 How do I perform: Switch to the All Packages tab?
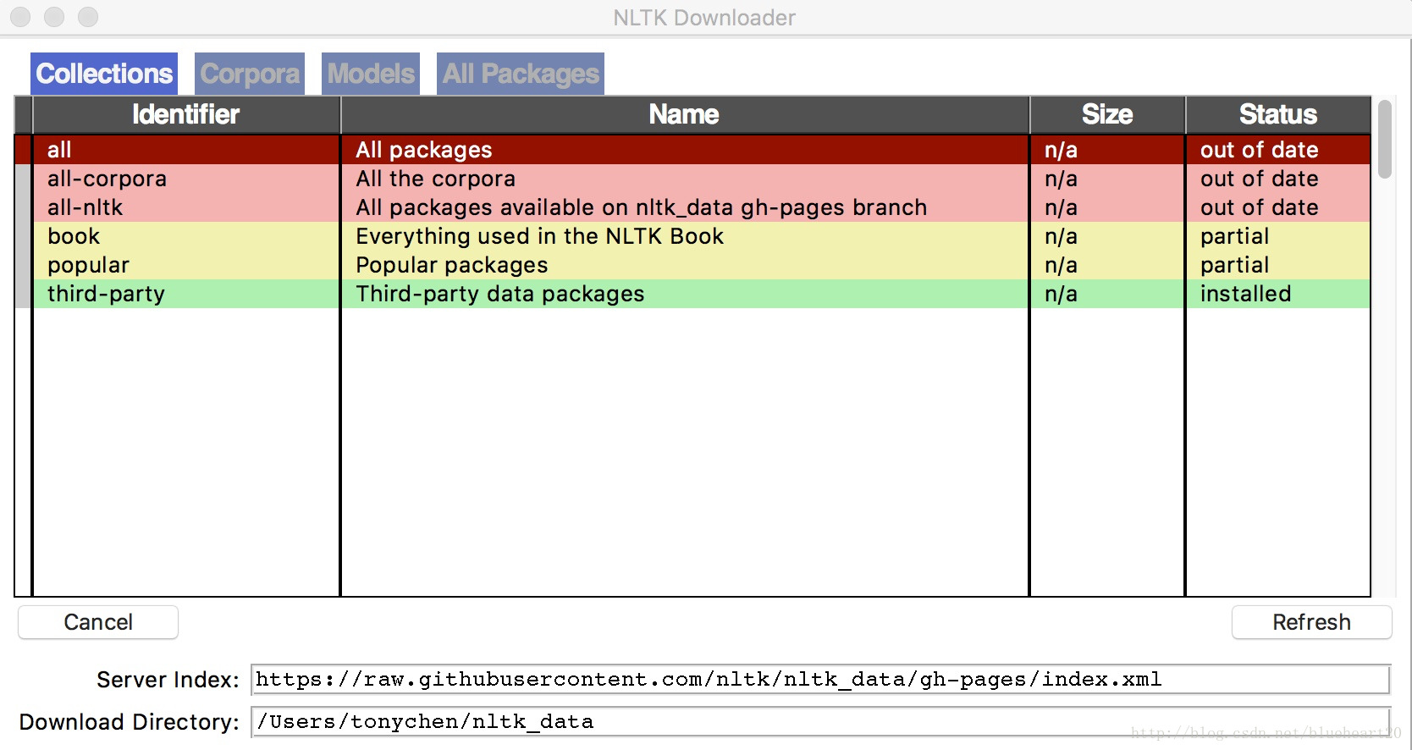[x=521, y=74]
